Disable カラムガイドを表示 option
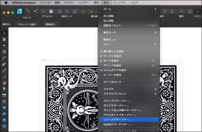This screenshot has width=202, height=132. pos(115,70)
